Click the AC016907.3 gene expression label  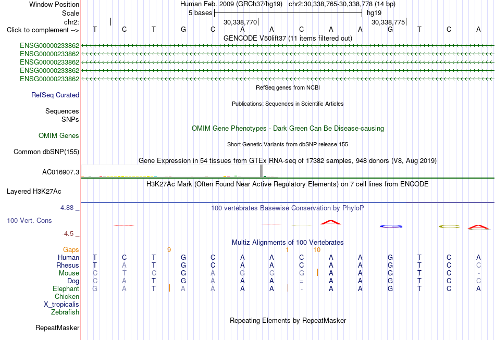(x=60, y=172)
